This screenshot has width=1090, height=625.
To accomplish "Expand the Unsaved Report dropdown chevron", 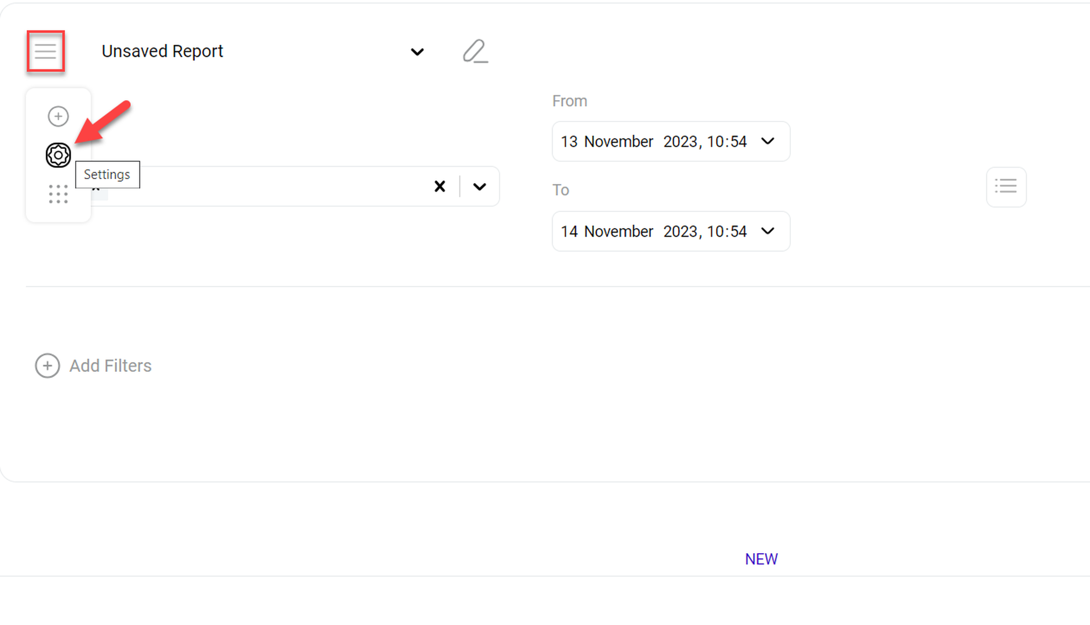I will pyautogui.click(x=417, y=52).
